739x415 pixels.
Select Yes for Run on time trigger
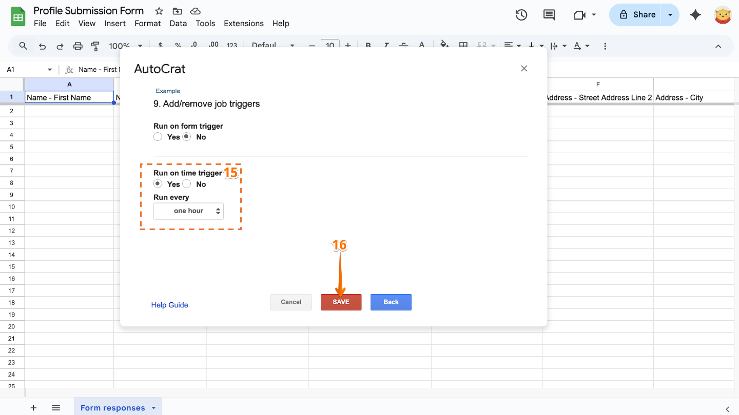click(158, 184)
